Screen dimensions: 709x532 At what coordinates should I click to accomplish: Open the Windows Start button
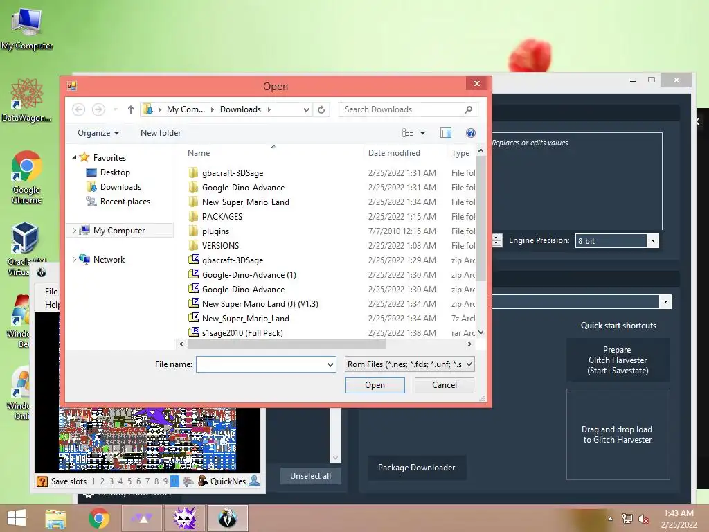tap(17, 518)
